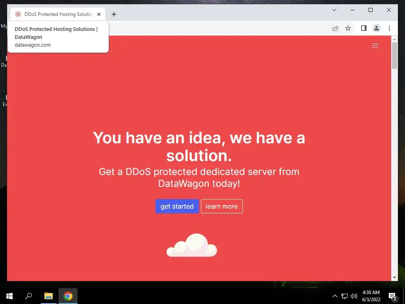The width and height of the screenshot is (405, 304).
Task: Select the DDoS Protected Hosting Solutions tab
Action: (58, 14)
